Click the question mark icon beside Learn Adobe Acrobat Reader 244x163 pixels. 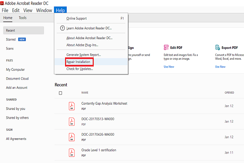click(x=62, y=28)
